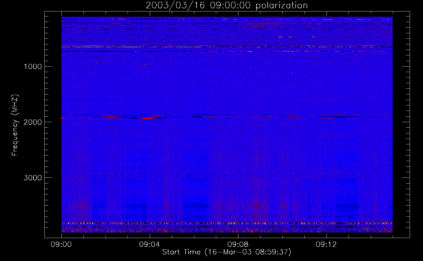Select the '3000' frequency axis label
Viewport: 423px width, 261px height.
point(33,178)
